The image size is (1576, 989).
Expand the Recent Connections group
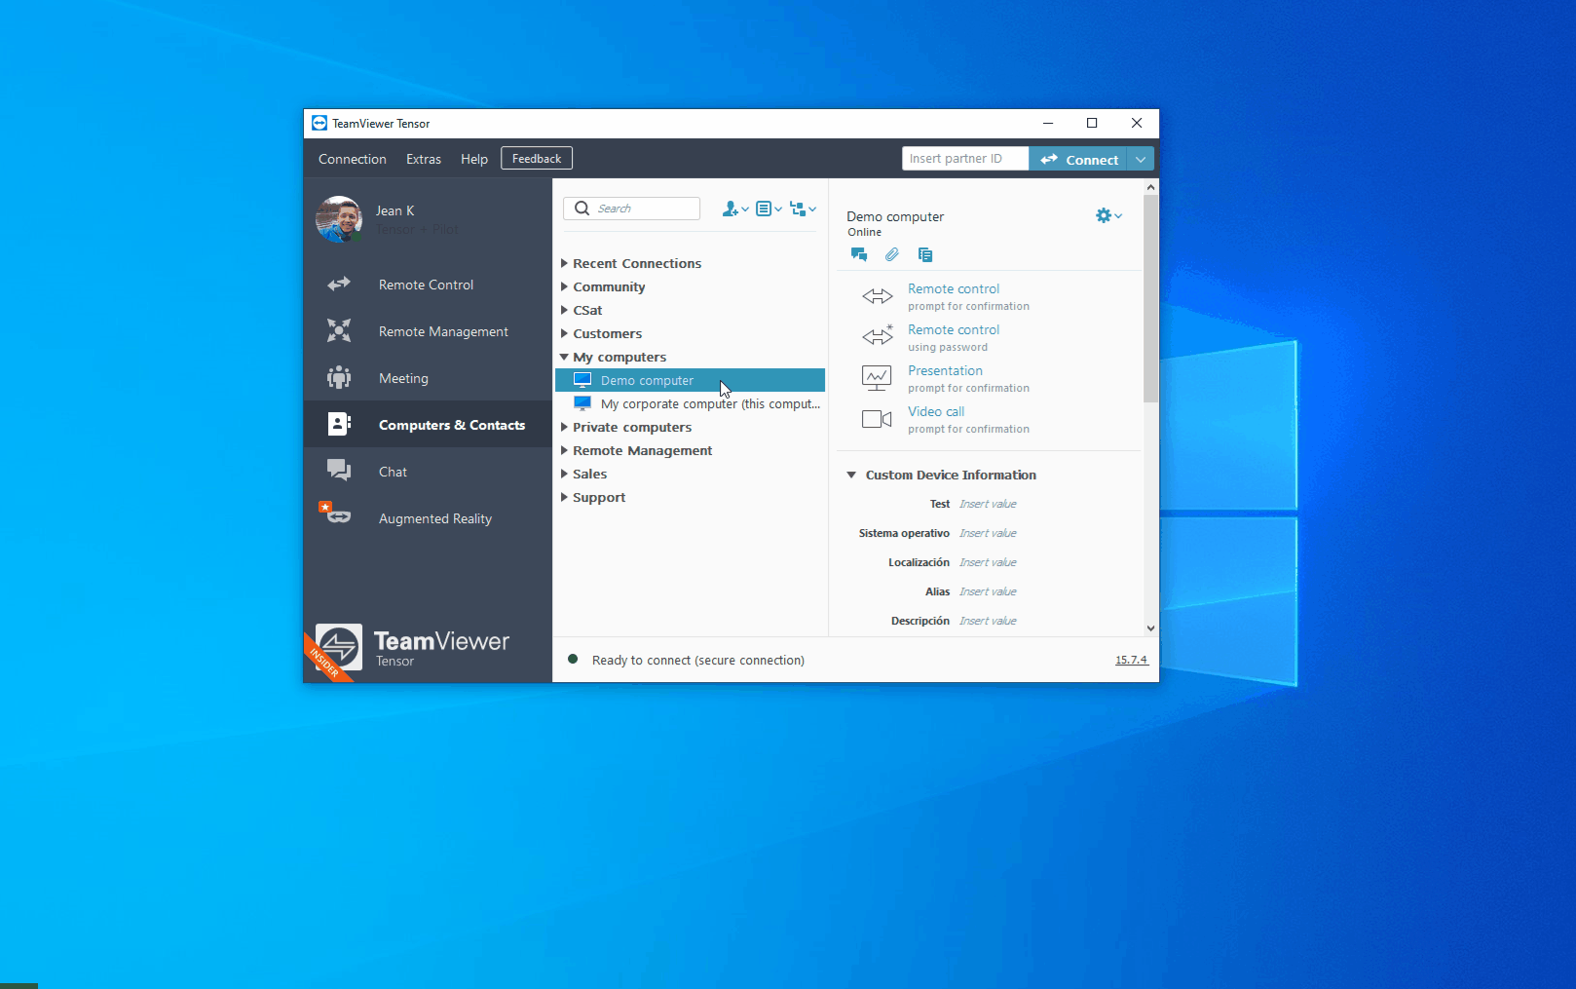coord(564,263)
